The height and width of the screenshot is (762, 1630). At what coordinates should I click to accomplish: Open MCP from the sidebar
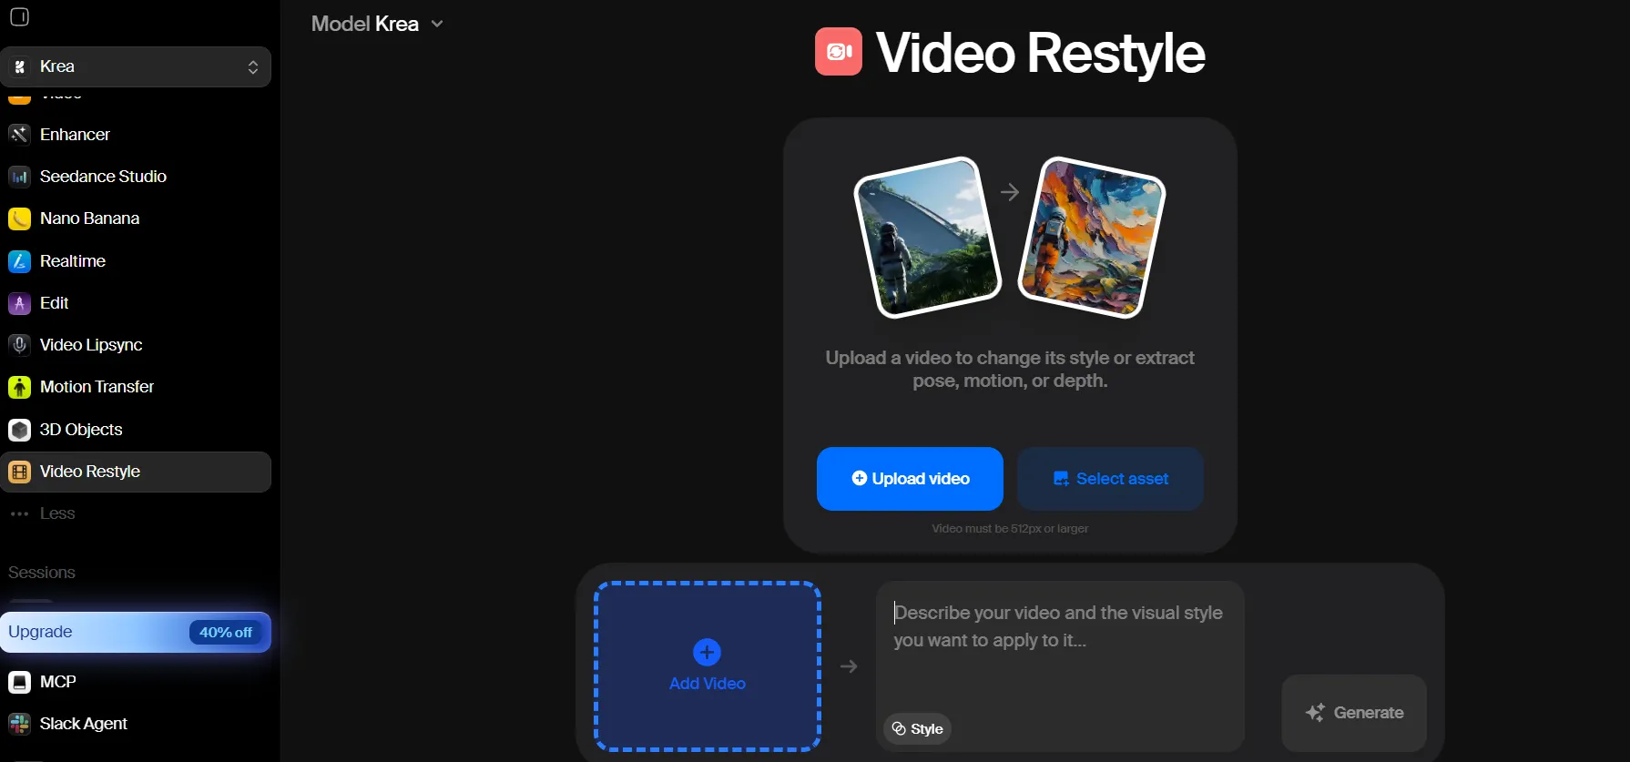pyautogui.click(x=136, y=682)
